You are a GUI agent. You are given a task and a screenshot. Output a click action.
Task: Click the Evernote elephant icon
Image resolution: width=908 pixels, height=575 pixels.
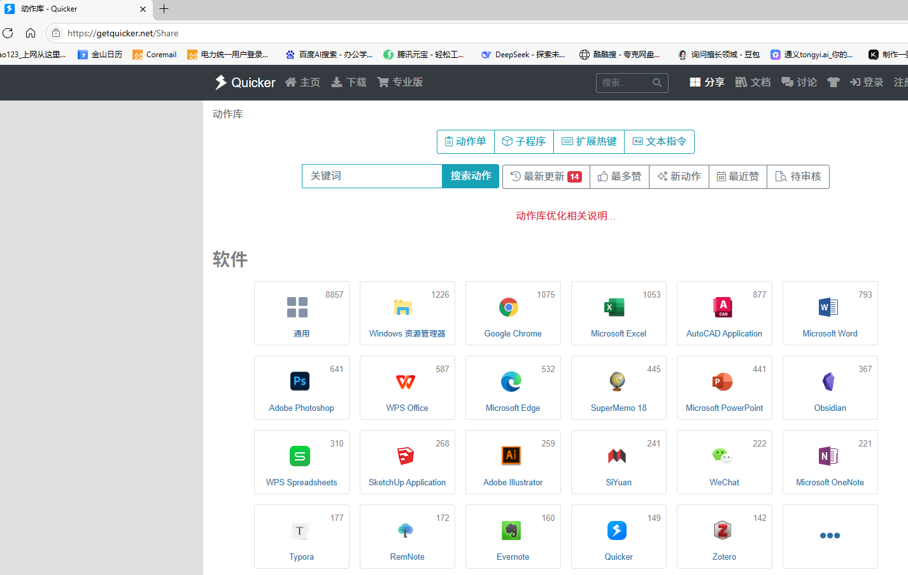[x=511, y=530]
